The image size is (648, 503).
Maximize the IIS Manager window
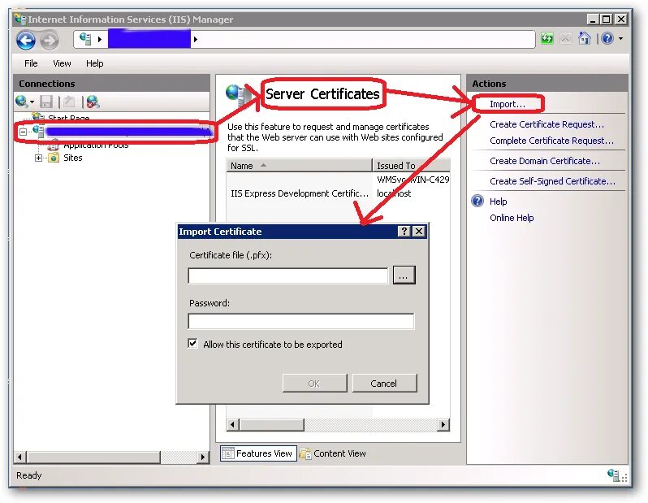pyautogui.click(x=607, y=19)
